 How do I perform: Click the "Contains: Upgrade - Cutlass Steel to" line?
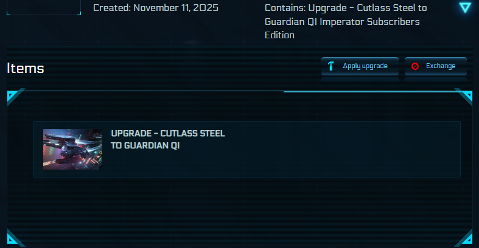click(346, 8)
